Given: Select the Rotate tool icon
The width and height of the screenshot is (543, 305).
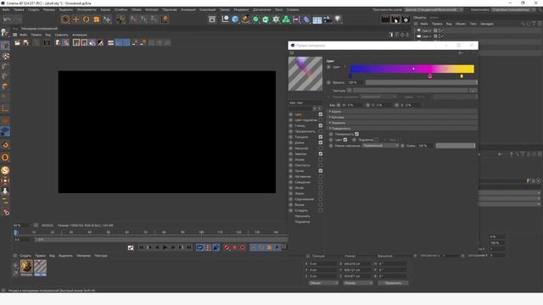Looking at the screenshot, I should pos(86,19).
